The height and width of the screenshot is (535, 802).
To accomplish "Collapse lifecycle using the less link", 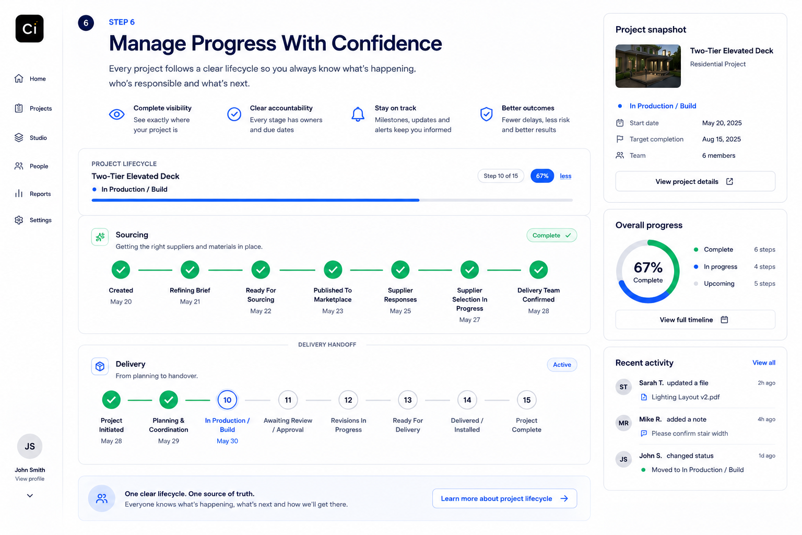I will click(565, 176).
